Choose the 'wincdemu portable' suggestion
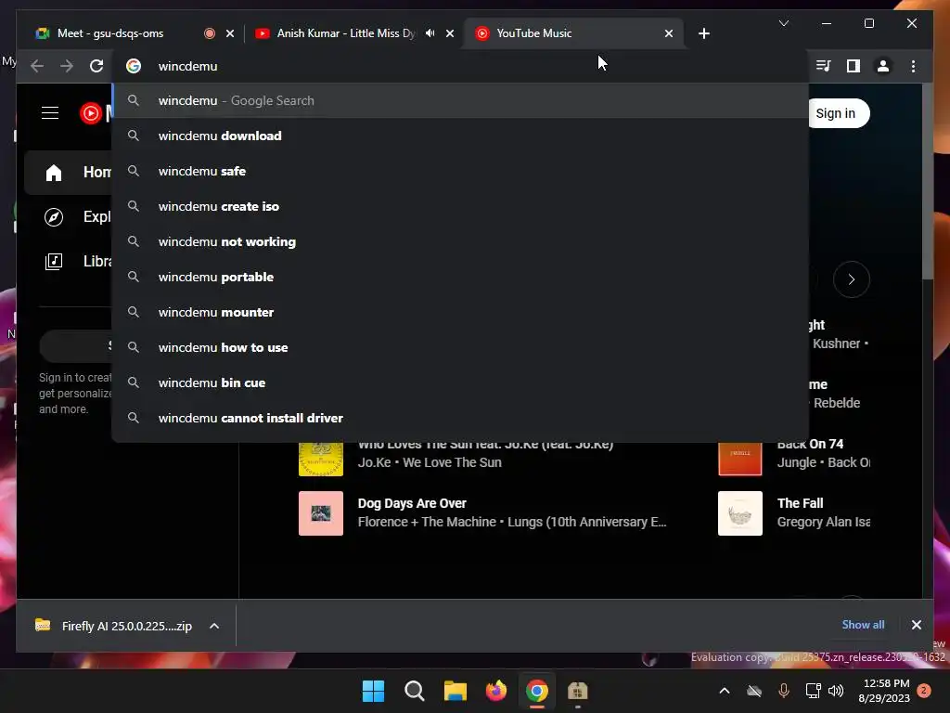Image resolution: width=950 pixels, height=713 pixels. point(460,277)
